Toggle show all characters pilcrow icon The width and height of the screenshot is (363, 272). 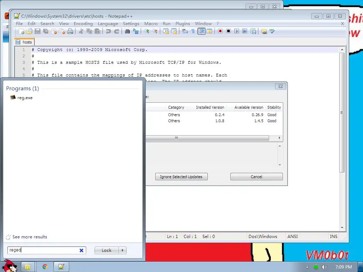click(193, 31)
